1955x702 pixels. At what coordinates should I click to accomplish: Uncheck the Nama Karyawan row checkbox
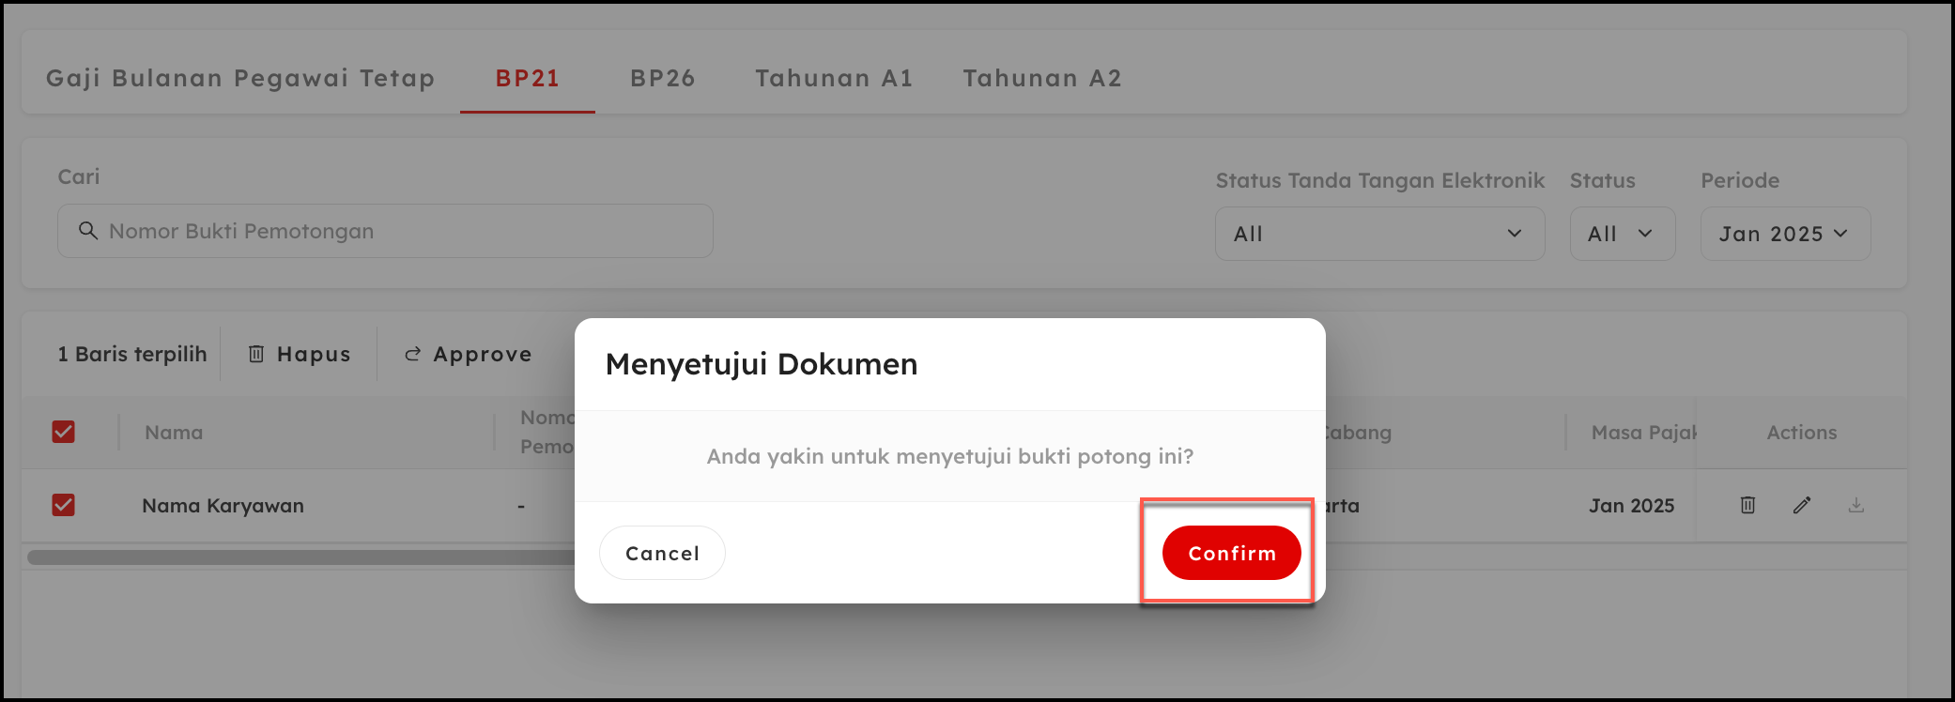63,505
